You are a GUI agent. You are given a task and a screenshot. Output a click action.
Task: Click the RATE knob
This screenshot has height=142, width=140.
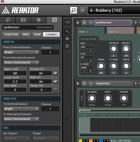126,66
